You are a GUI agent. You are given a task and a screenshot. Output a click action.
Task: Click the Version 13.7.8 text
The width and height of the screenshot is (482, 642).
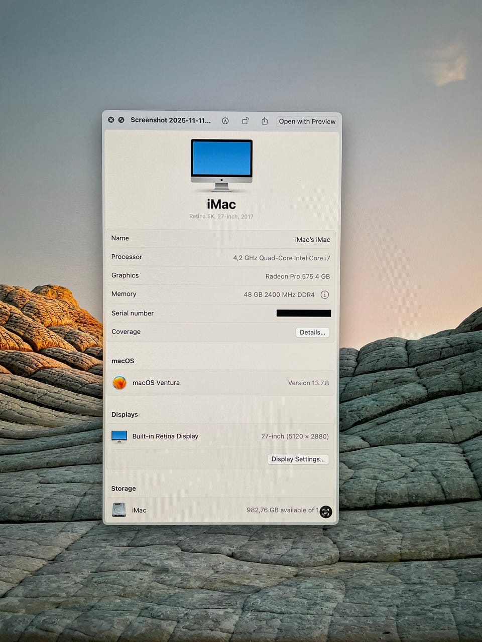point(308,383)
